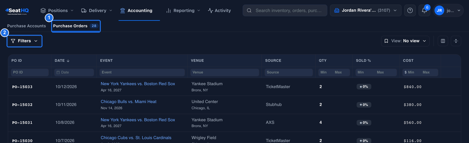Open the column chooser icon
The width and height of the screenshot is (469, 143).
(443, 41)
